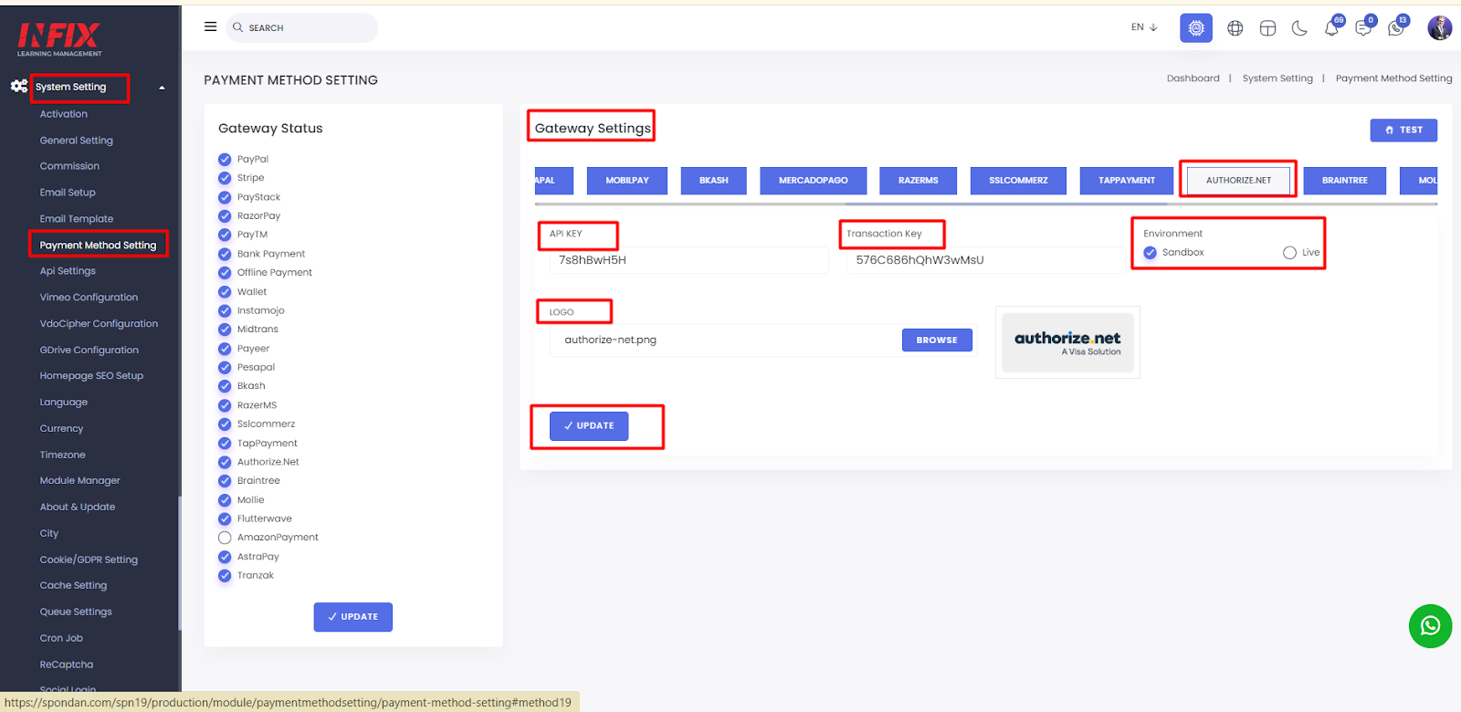This screenshot has height=712, width=1461.
Task: Select the Sandbox environment option
Action: tap(1151, 253)
